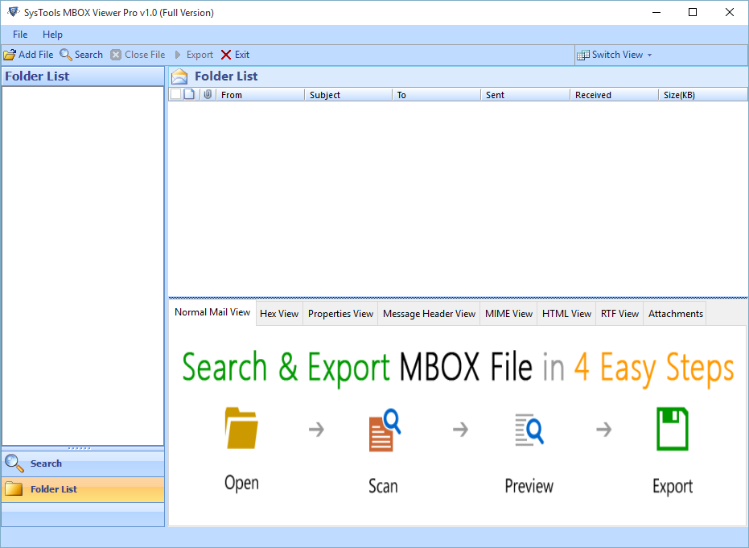
Task: Sort mail list by Sent column
Action: tap(526, 95)
